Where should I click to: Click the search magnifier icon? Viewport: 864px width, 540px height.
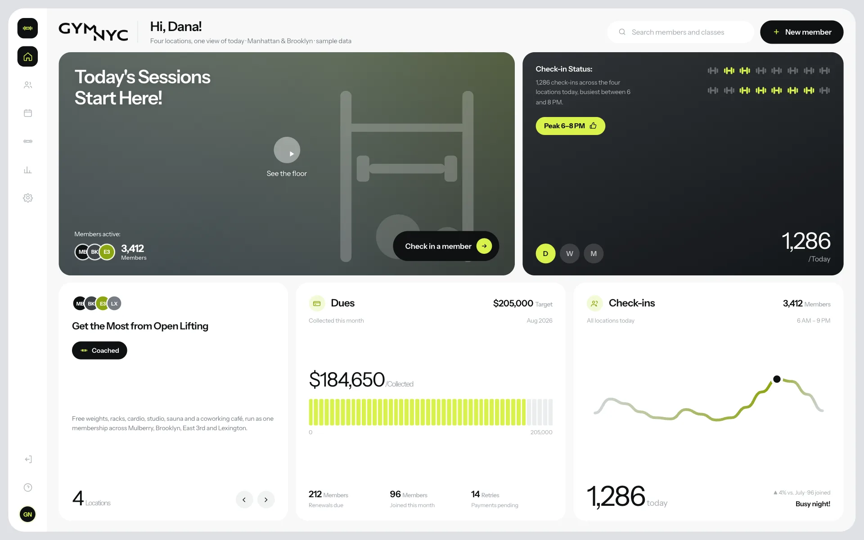[x=622, y=32]
